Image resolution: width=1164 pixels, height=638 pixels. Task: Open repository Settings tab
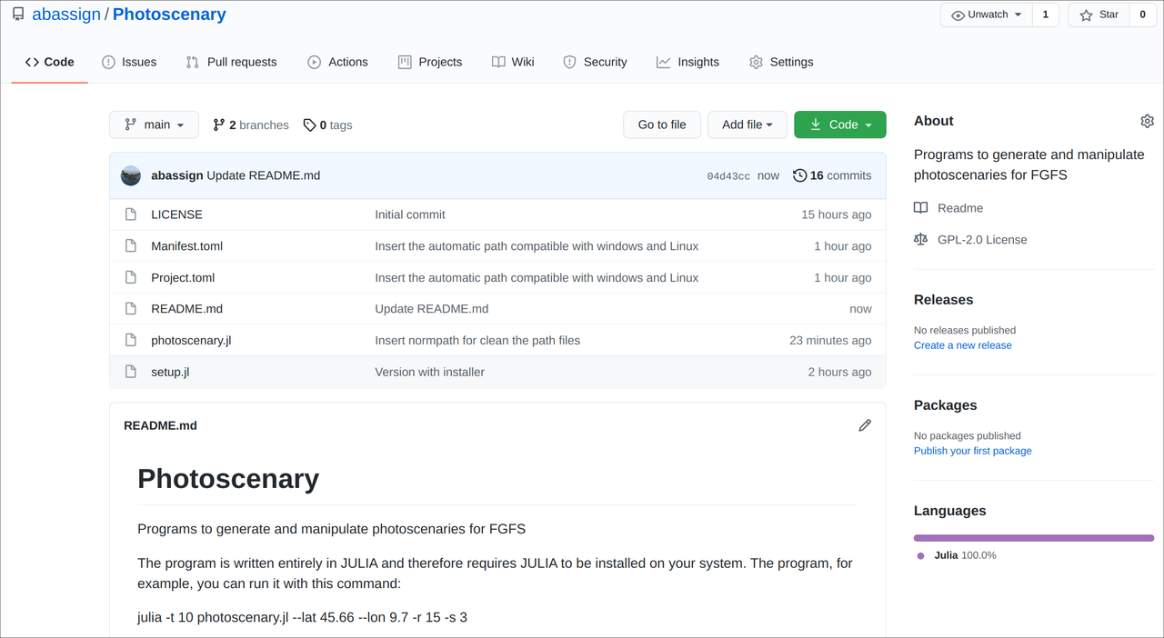tap(781, 62)
